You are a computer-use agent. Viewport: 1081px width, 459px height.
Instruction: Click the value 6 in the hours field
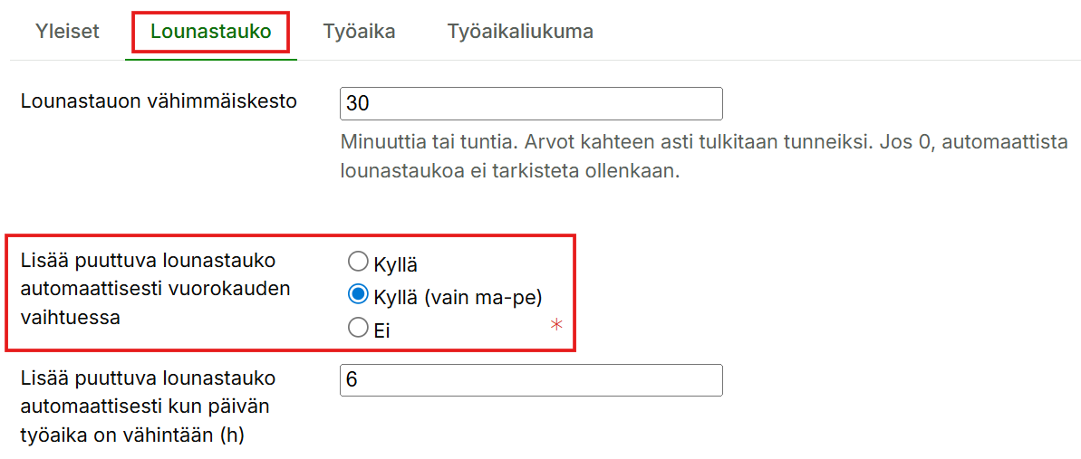coord(352,381)
